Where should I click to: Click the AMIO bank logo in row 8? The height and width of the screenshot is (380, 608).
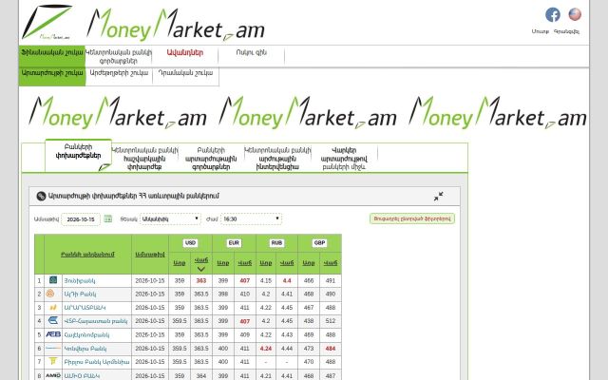53,375
